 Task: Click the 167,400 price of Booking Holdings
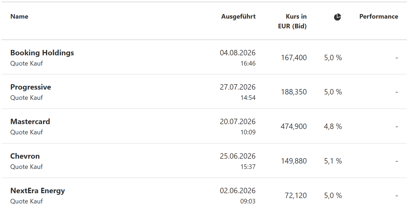pos(294,57)
